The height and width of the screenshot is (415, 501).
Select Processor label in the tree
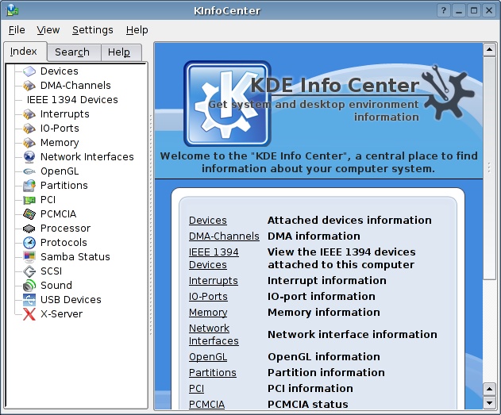tap(65, 229)
